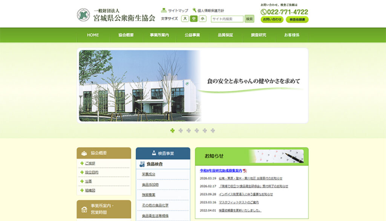Click the flask icon in the 検査事業 header
This screenshot has height=221, width=386.
[154, 153]
